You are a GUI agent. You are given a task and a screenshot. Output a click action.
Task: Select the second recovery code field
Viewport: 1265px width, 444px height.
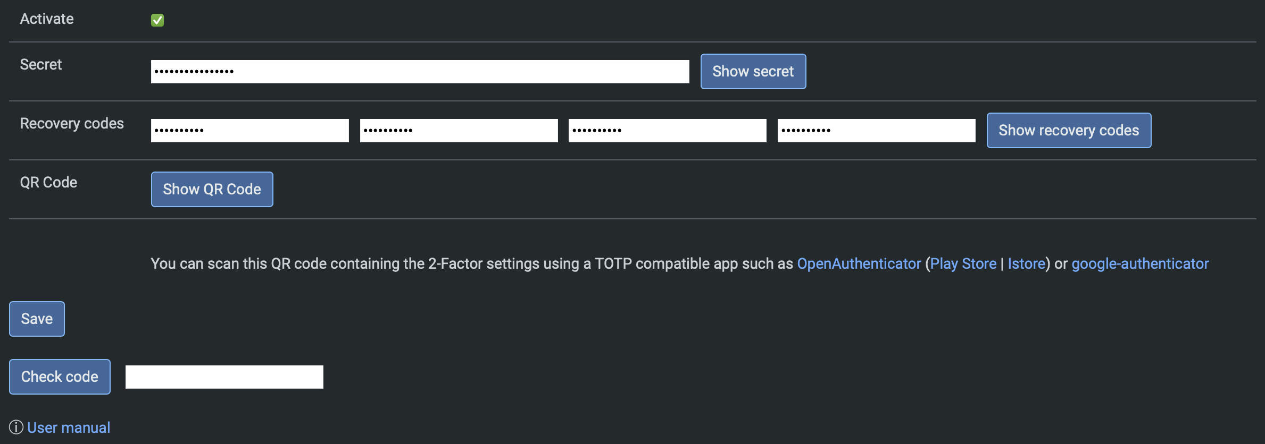point(459,131)
